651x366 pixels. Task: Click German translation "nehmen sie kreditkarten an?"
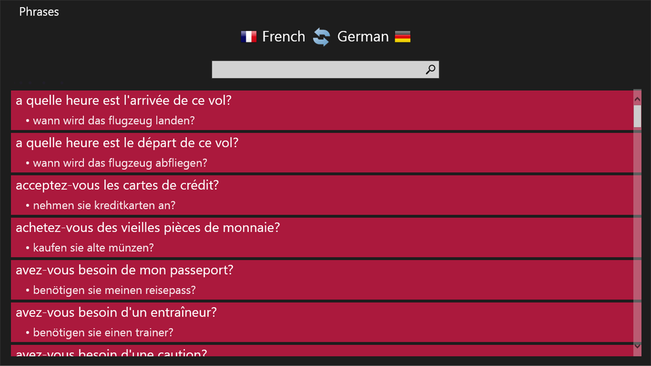click(104, 206)
